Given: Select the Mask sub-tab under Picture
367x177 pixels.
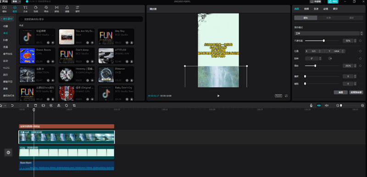Looking at the screenshot, I should [x=351, y=18].
